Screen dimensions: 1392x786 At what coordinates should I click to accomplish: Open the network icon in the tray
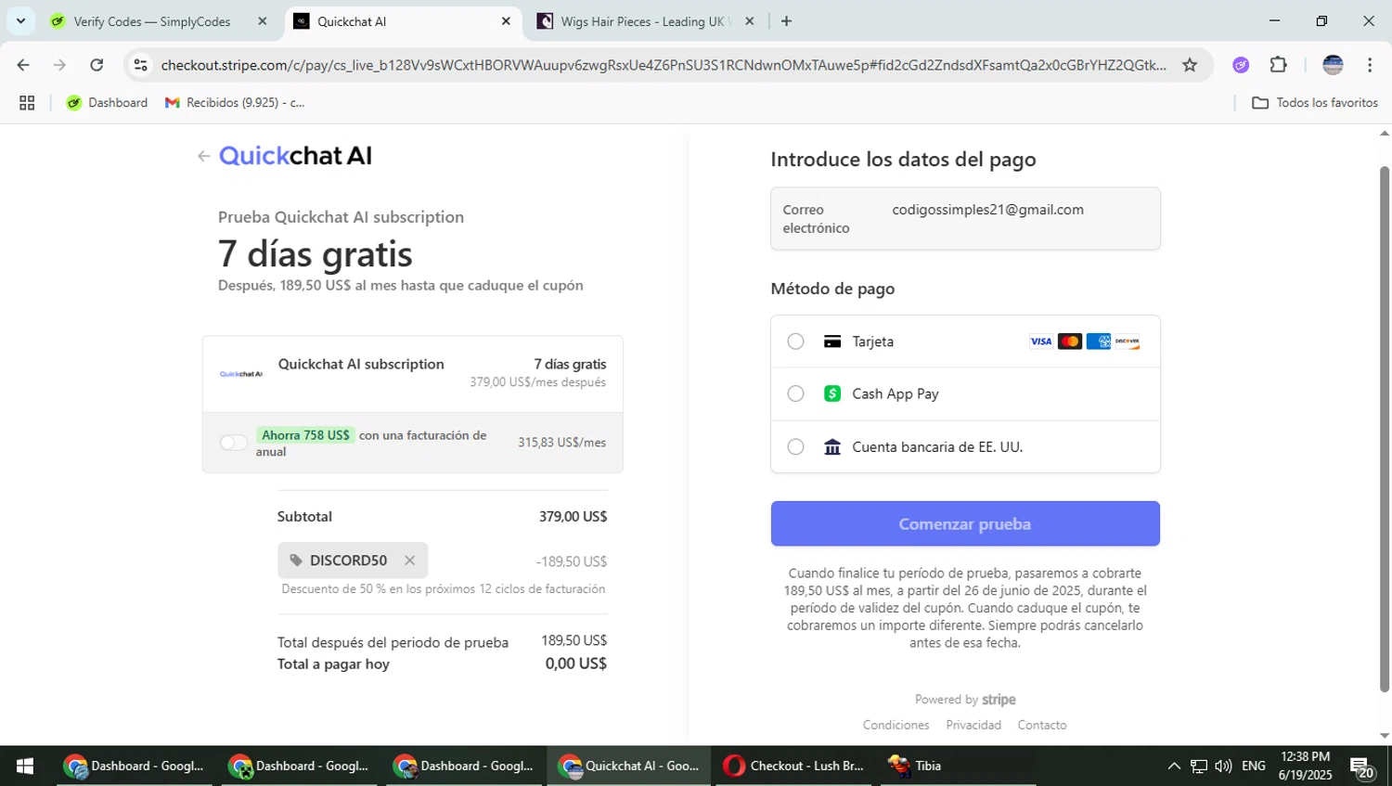pyautogui.click(x=1199, y=766)
